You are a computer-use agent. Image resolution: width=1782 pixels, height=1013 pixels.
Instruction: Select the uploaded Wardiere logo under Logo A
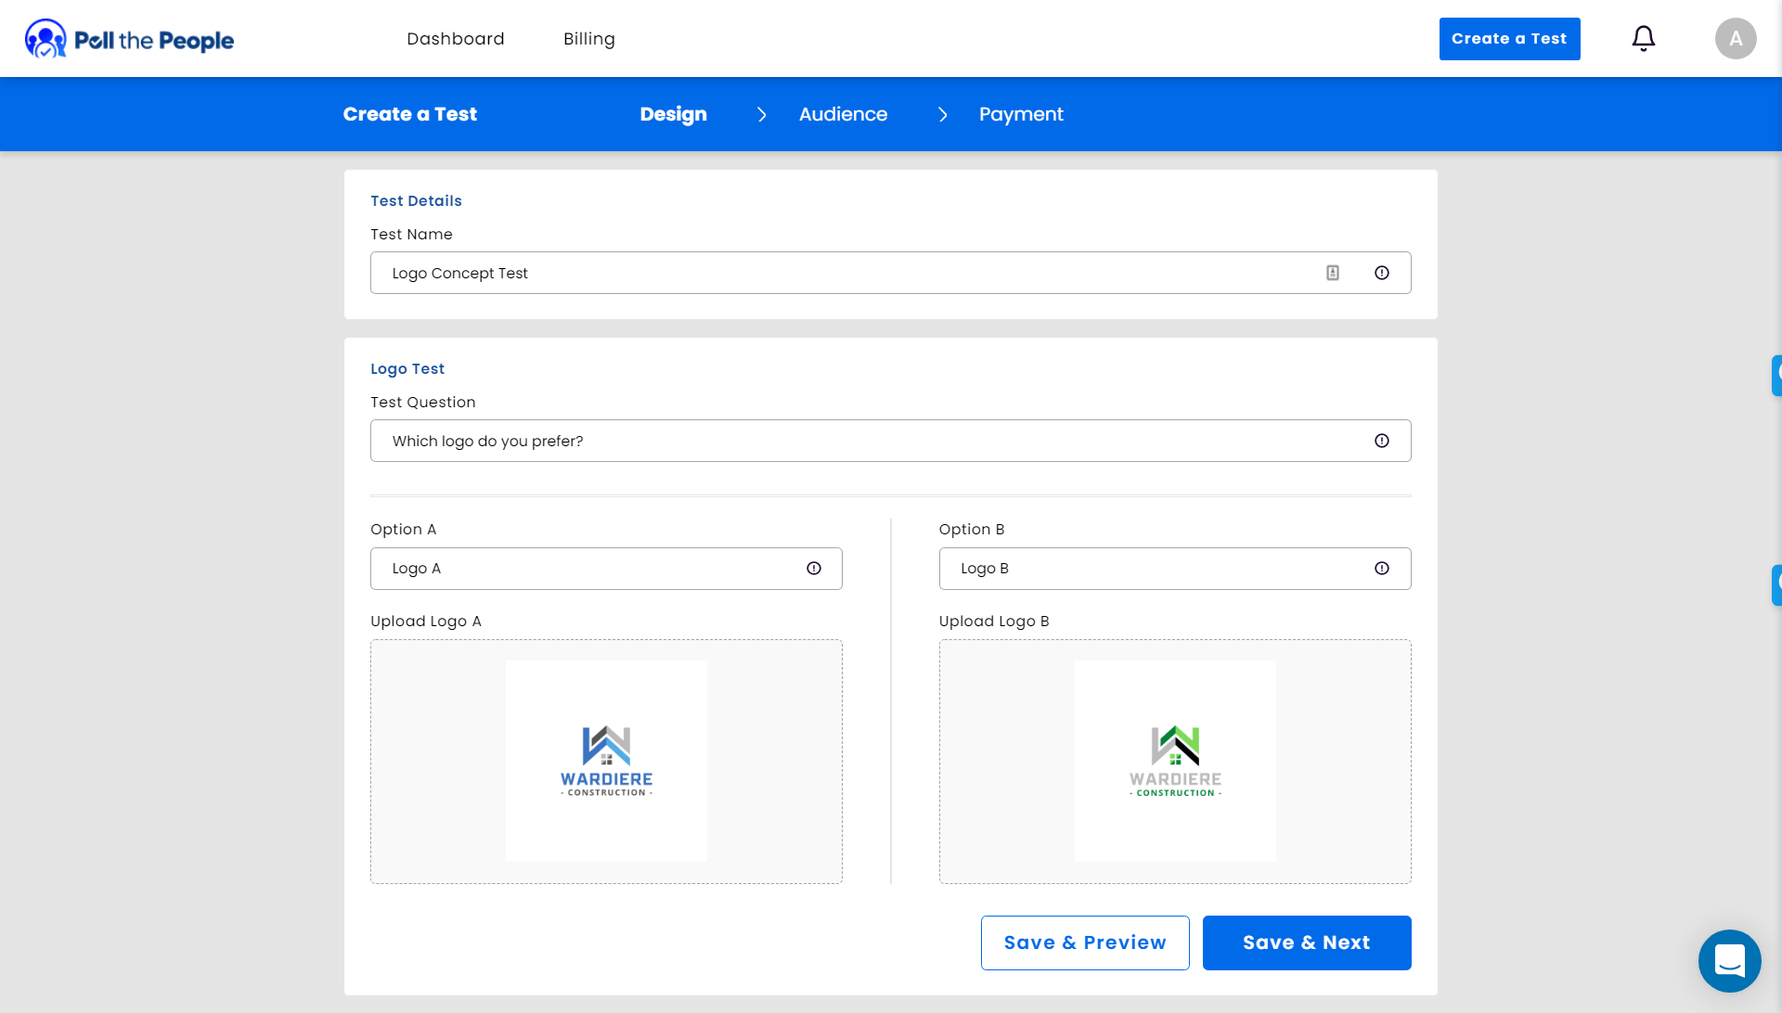(606, 761)
